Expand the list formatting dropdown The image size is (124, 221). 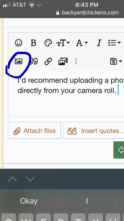tap(114, 43)
